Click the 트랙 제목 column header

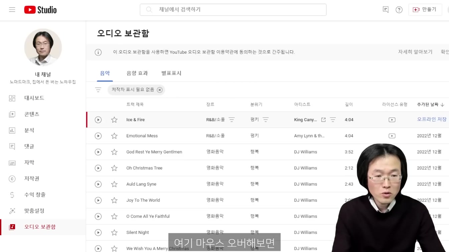(x=135, y=104)
